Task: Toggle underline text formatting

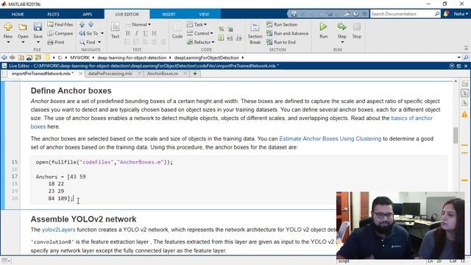Action: [146, 33]
